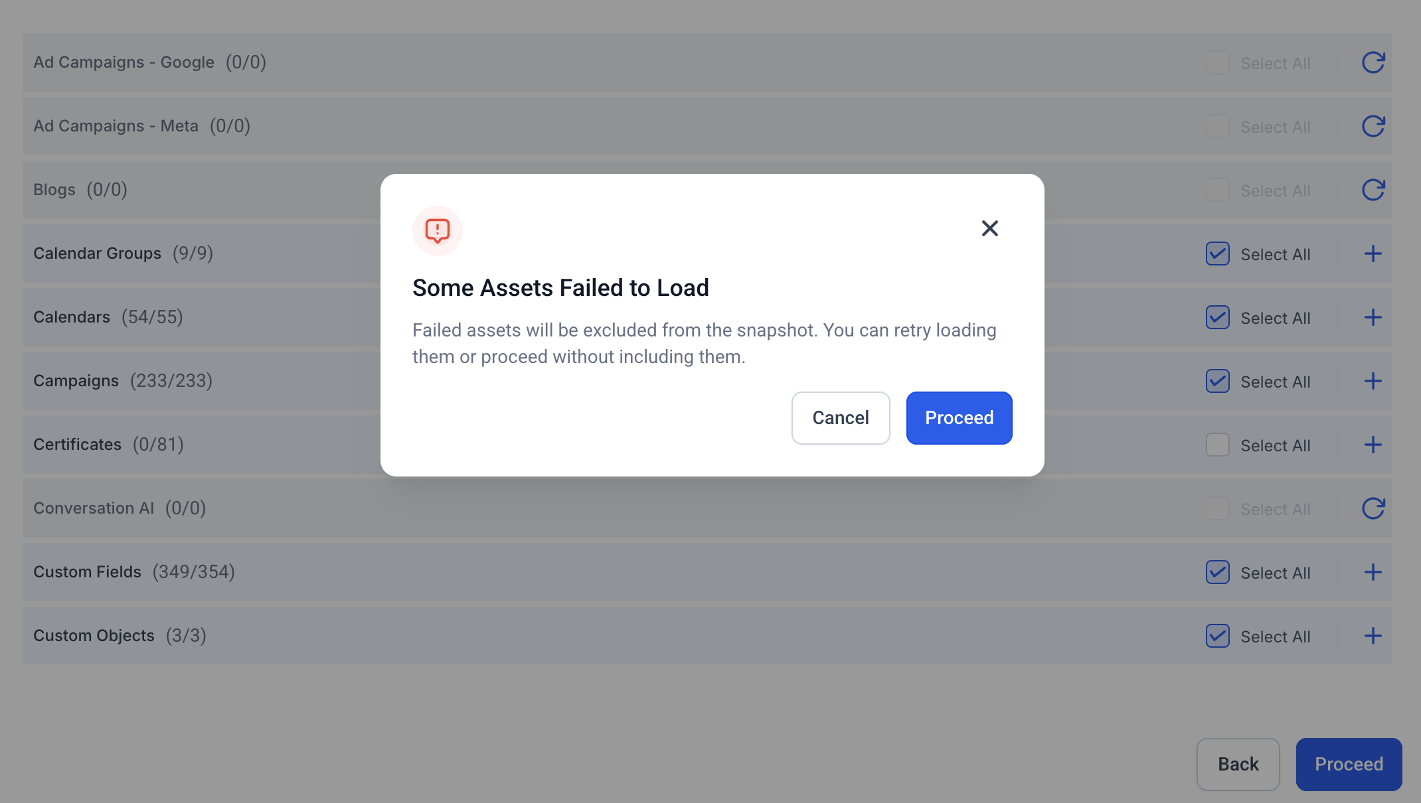
Task: Check Select All for Certificates
Action: [x=1217, y=445]
